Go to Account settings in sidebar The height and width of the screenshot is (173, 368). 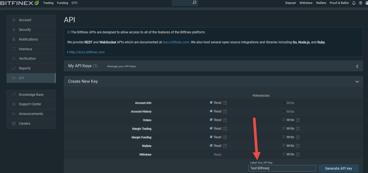pos(31,20)
